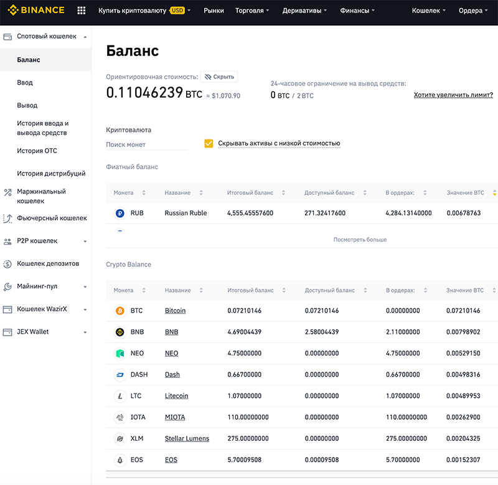This screenshot has height=485, width=498.
Task: Uncheck Скрывать активы с низкой стоимостью checkbox
Action: click(x=209, y=144)
